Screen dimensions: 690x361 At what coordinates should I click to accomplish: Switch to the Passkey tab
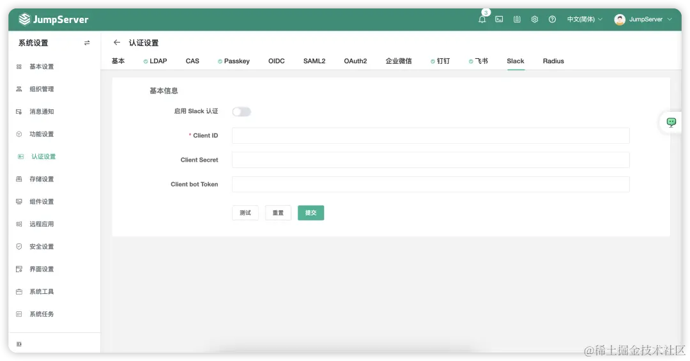(x=234, y=61)
